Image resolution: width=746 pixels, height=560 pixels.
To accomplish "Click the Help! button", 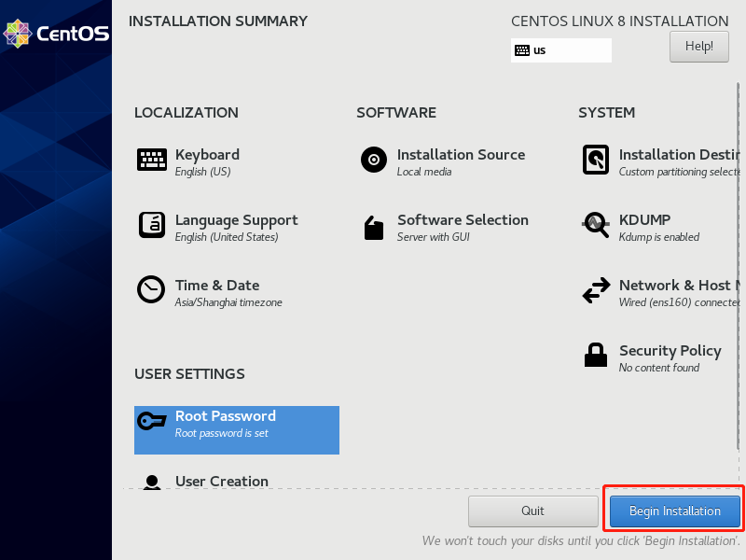I will [698, 47].
